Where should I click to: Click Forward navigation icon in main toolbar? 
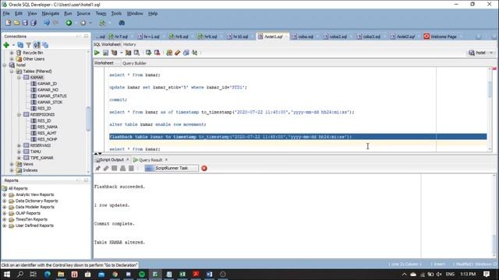(x=83, y=23)
